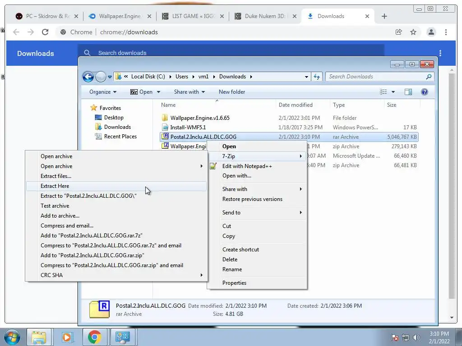This screenshot has width=462, height=346.
Task: Open the view options dropdown arrow
Action: tap(393, 92)
